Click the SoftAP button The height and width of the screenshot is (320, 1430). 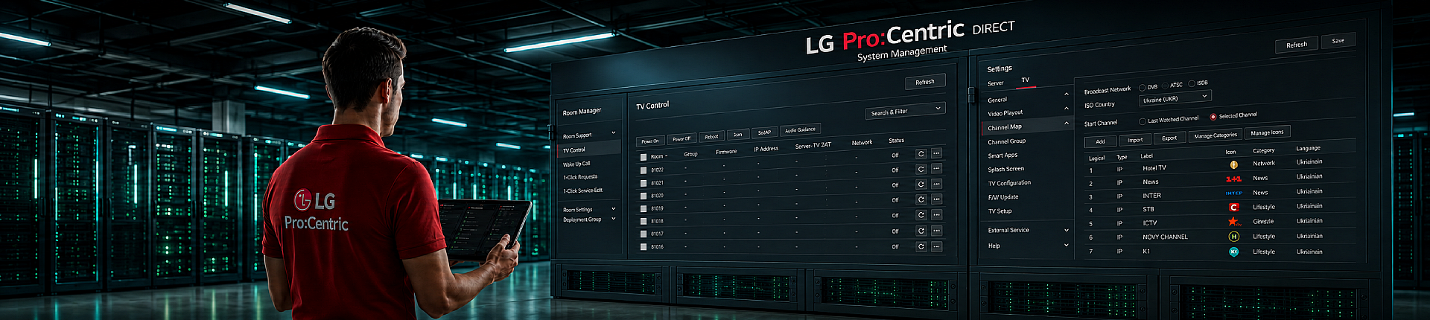click(764, 132)
